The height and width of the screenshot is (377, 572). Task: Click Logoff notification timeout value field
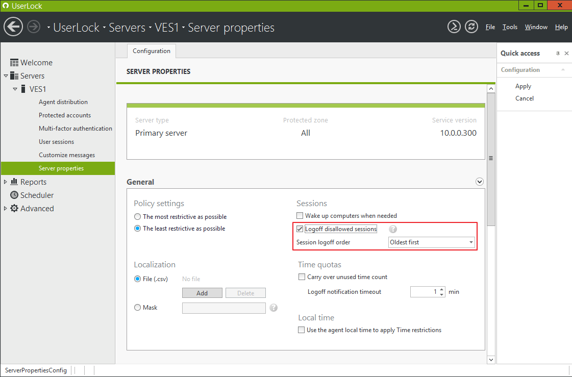click(424, 292)
